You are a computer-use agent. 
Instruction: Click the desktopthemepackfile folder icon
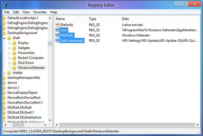tap(4, 78)
